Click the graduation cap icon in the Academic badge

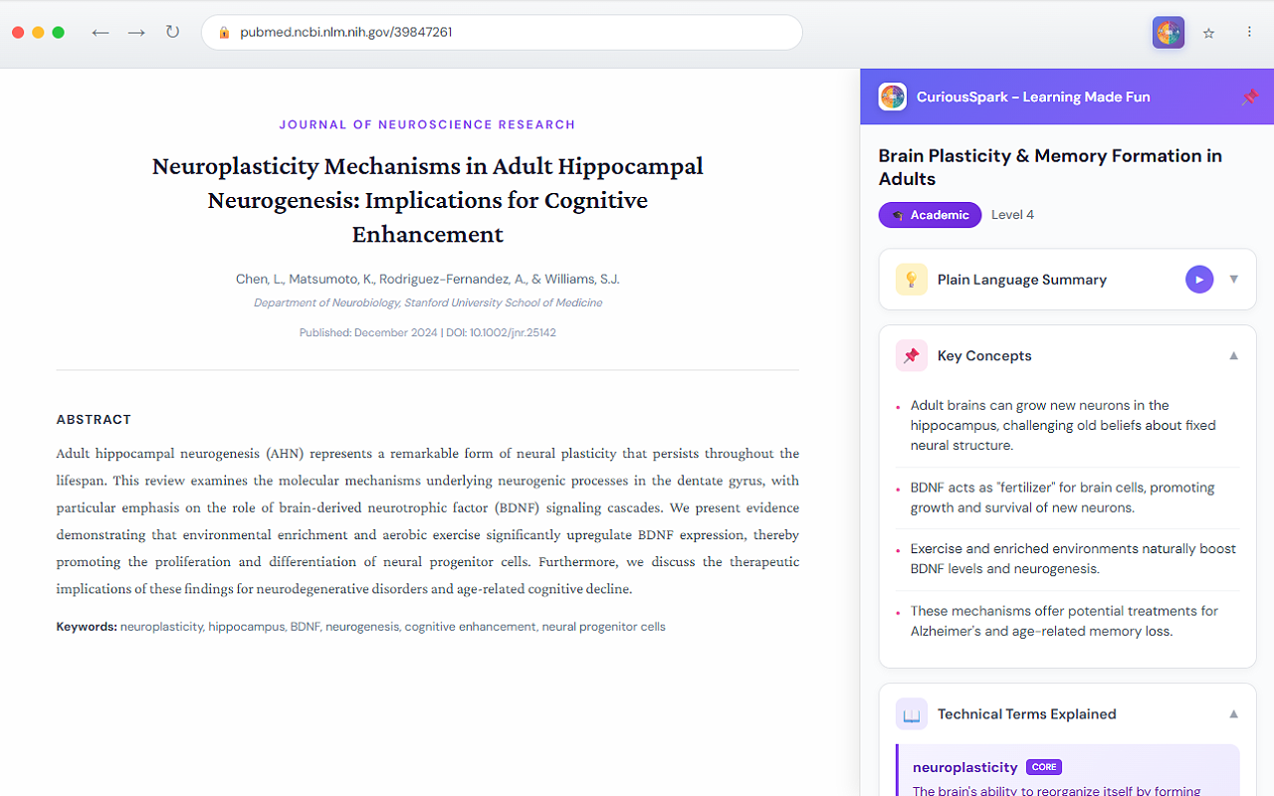(x=899, y=215)
